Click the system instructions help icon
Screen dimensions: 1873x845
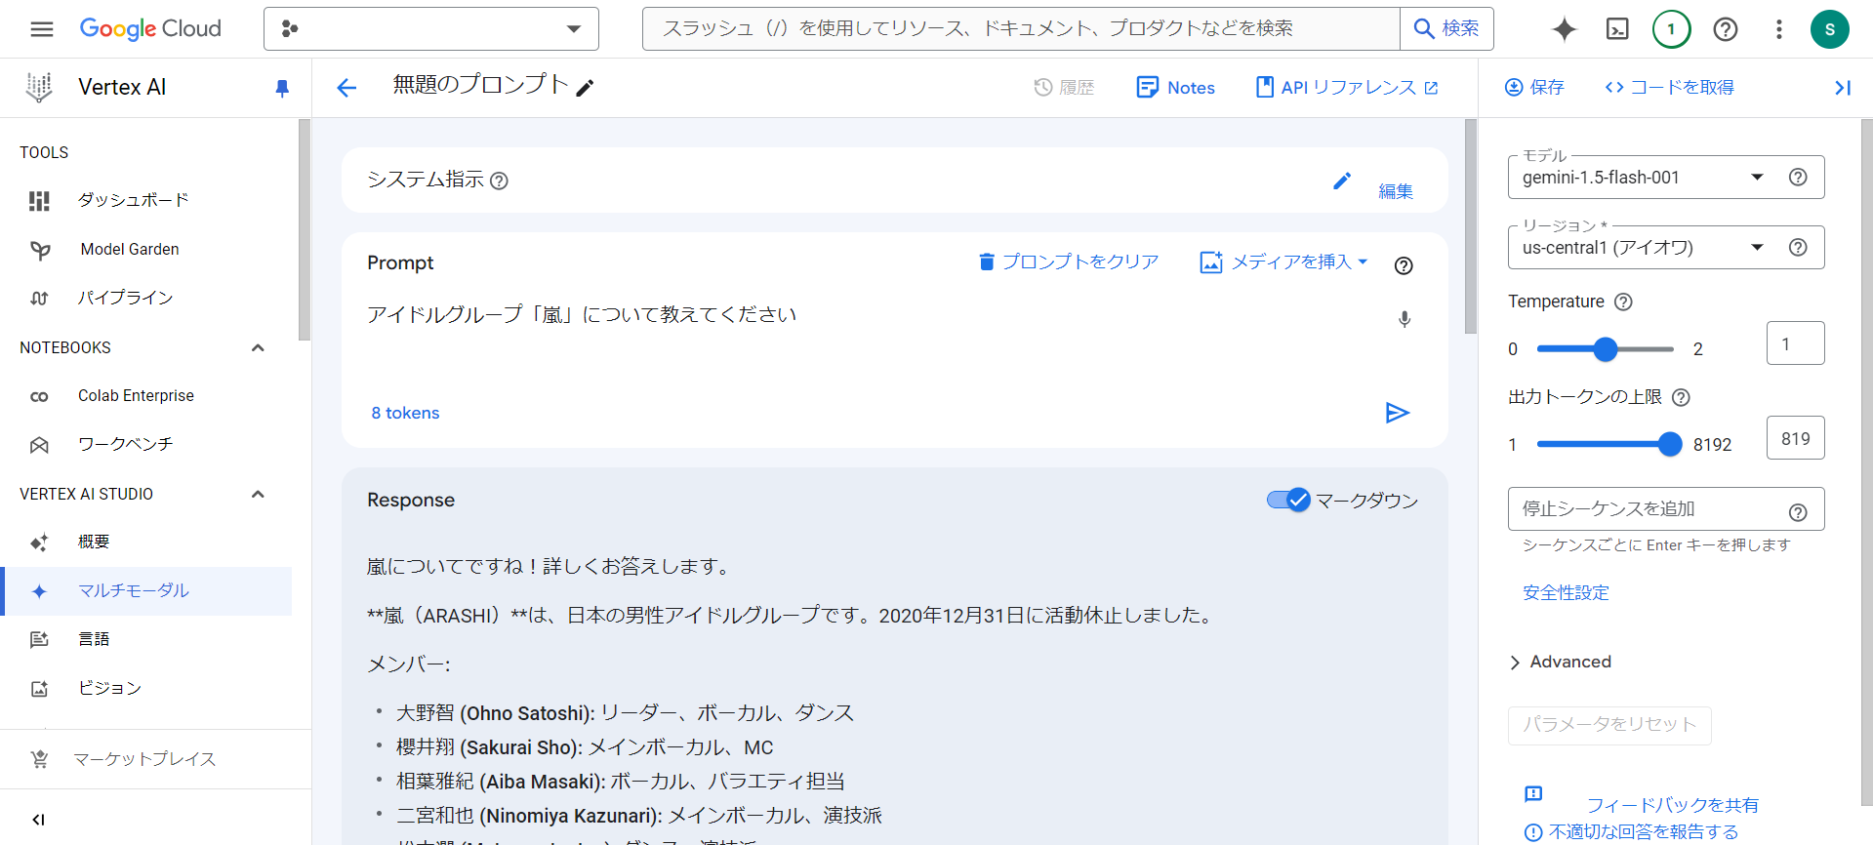pyautogui.click(x=499, y=181)
